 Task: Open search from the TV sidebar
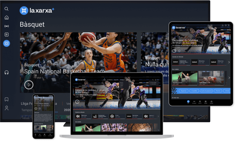(7, 9)
